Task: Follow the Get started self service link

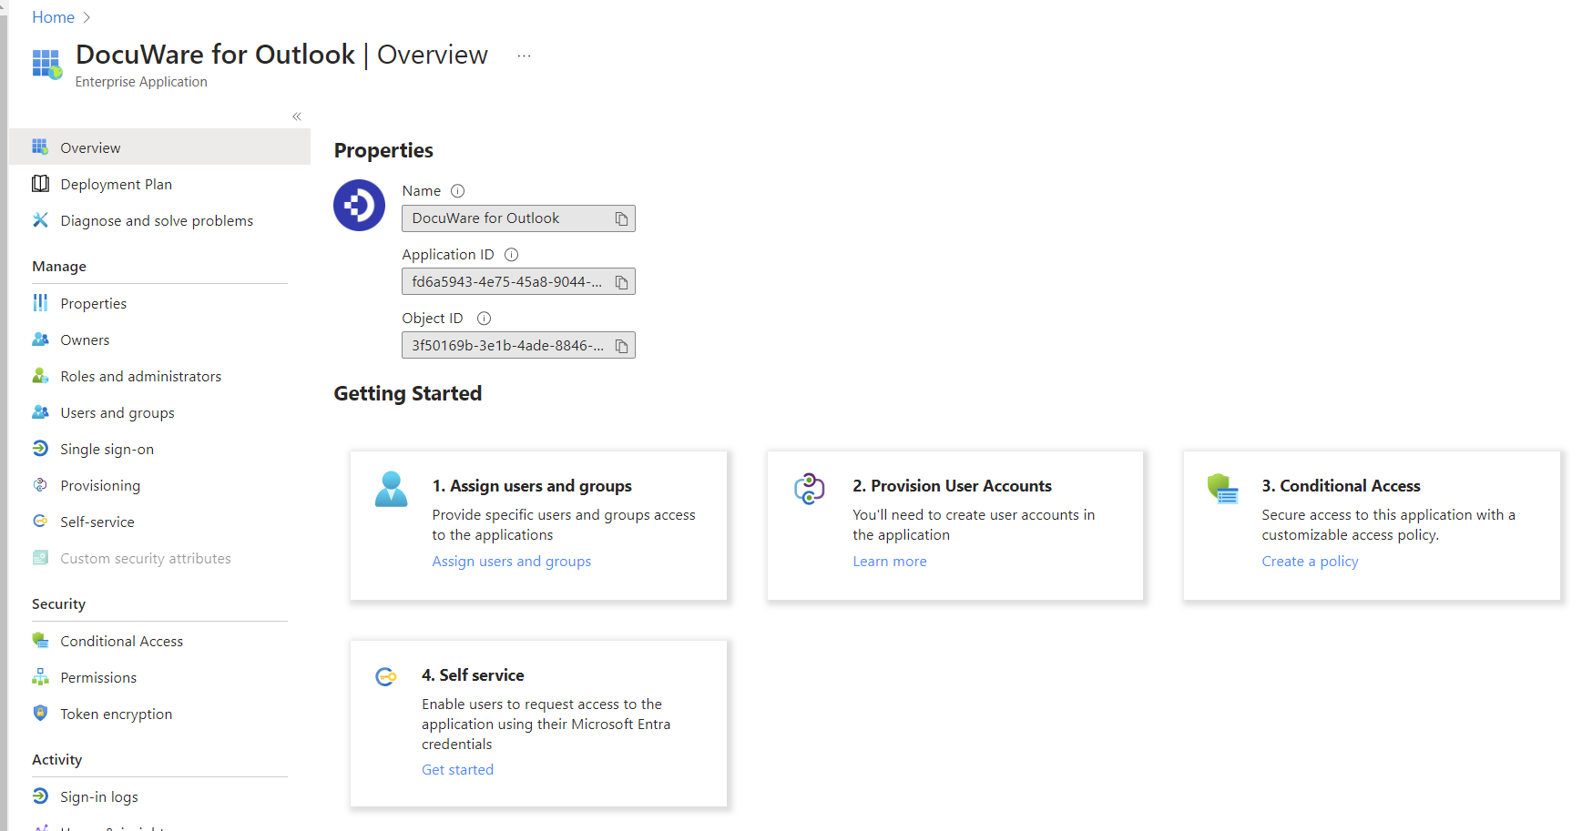Action: click(x=457, y=769)
